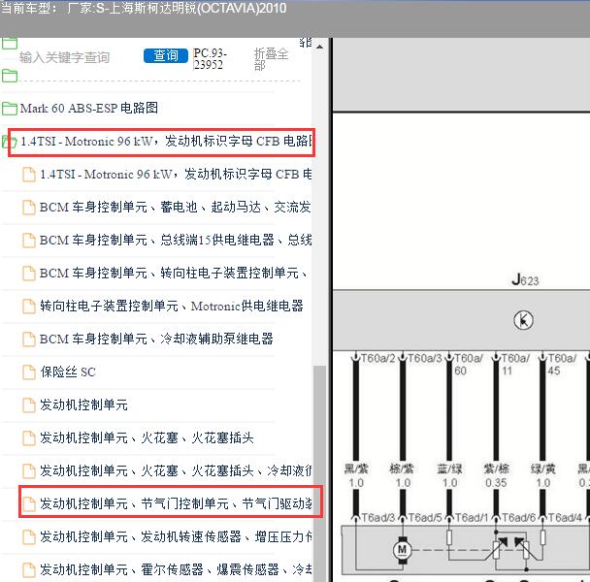Click the T6ad/1 connector pin label
The image size is (590, 582).
472,518
